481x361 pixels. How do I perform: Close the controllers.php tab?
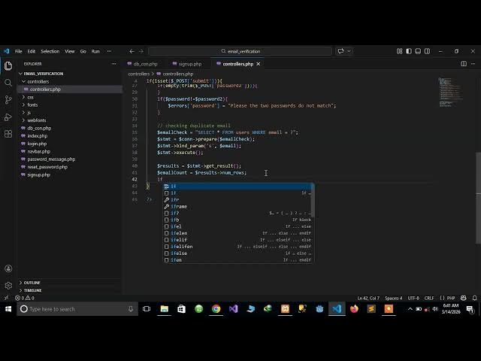259,64
